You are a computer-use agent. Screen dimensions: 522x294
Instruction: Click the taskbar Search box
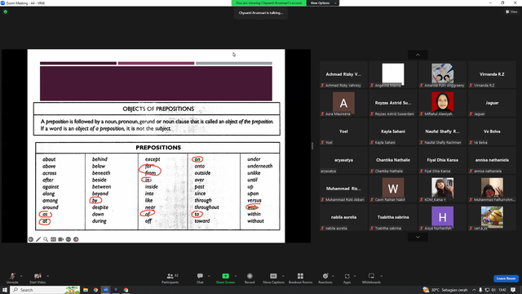46,290
